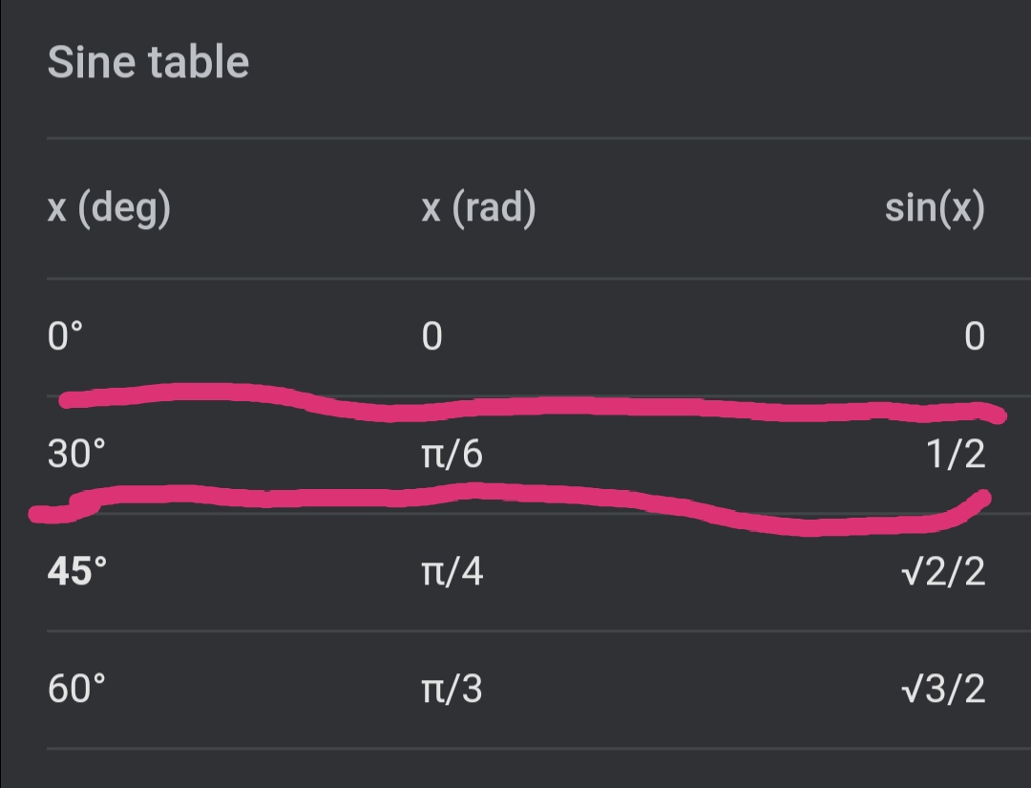Click the bold 45° degree cell
Viewport: 1031px width, 788px height.
(77, 572)
